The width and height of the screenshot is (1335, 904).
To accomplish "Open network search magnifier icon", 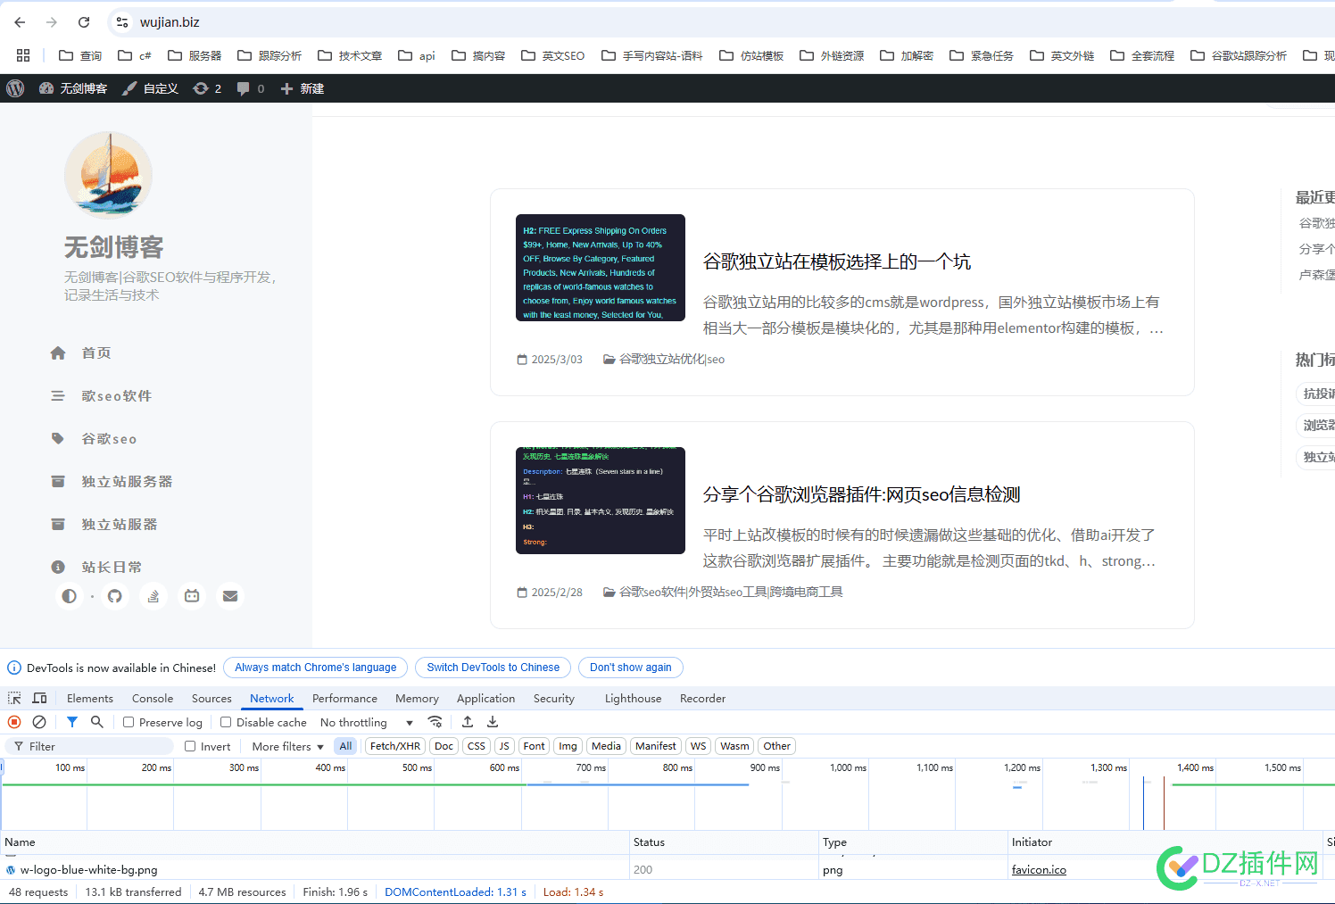I will (97, 722).
